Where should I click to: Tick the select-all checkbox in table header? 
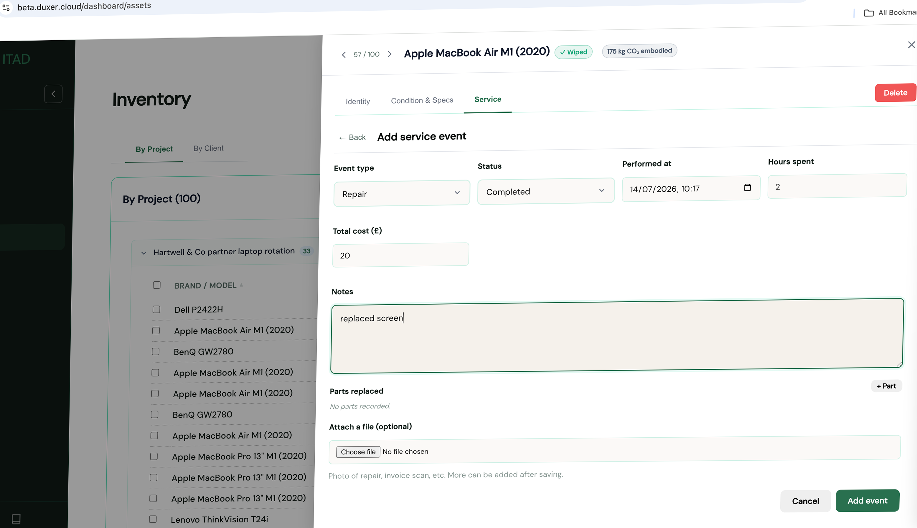[157, 285]
